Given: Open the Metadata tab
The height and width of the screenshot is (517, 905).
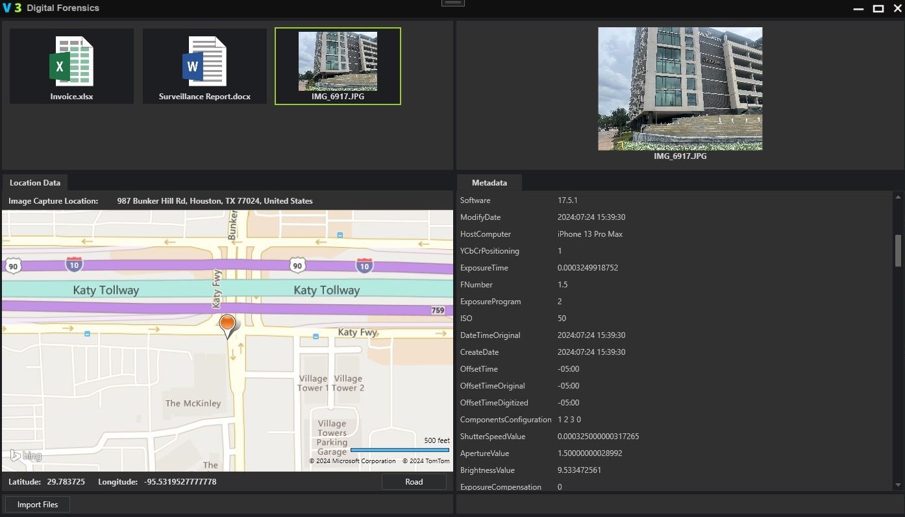Looking at the screenshot, I should coord(489,183).
